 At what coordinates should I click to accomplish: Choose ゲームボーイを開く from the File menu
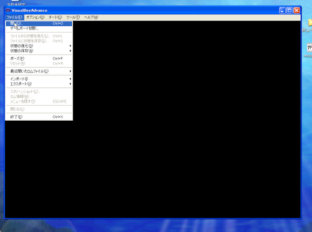coord(39,28)
